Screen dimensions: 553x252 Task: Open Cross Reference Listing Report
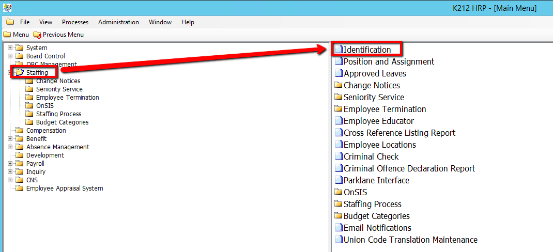[x=400, y=133]
